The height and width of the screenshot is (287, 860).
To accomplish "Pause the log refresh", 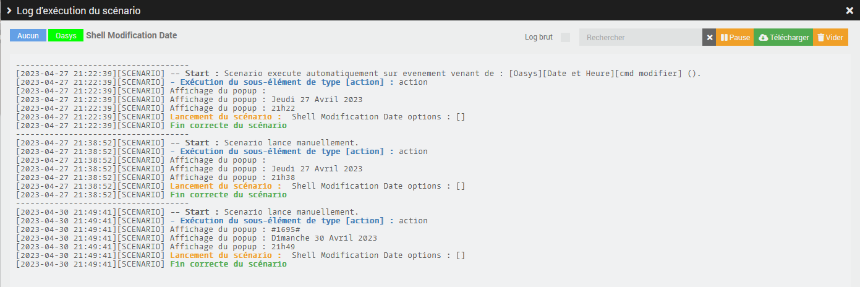I will [735, 38].
